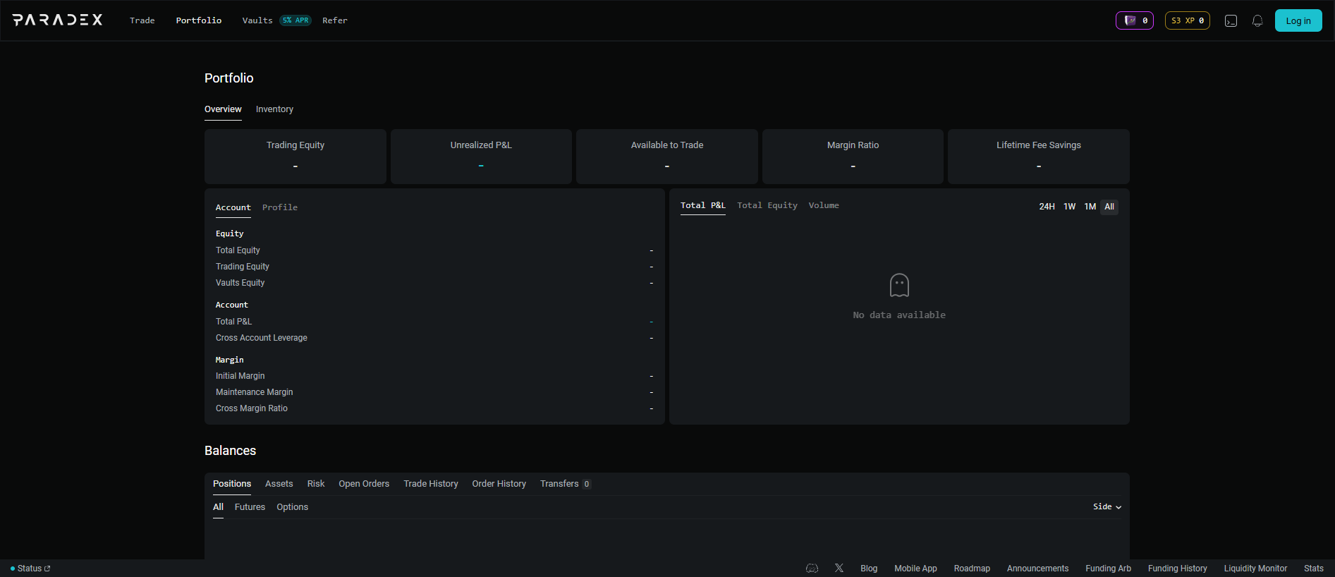Open the Stats link
Image resolution: width=1335 pixels, height=577 pixels.
(x=1314, y=569)
